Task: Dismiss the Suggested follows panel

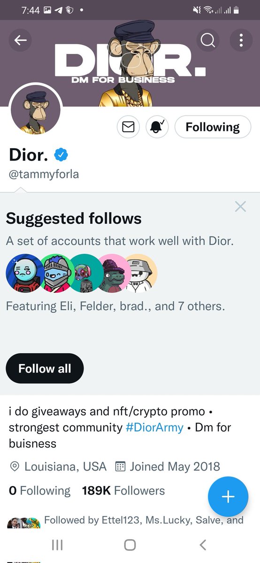Action: 240,206
